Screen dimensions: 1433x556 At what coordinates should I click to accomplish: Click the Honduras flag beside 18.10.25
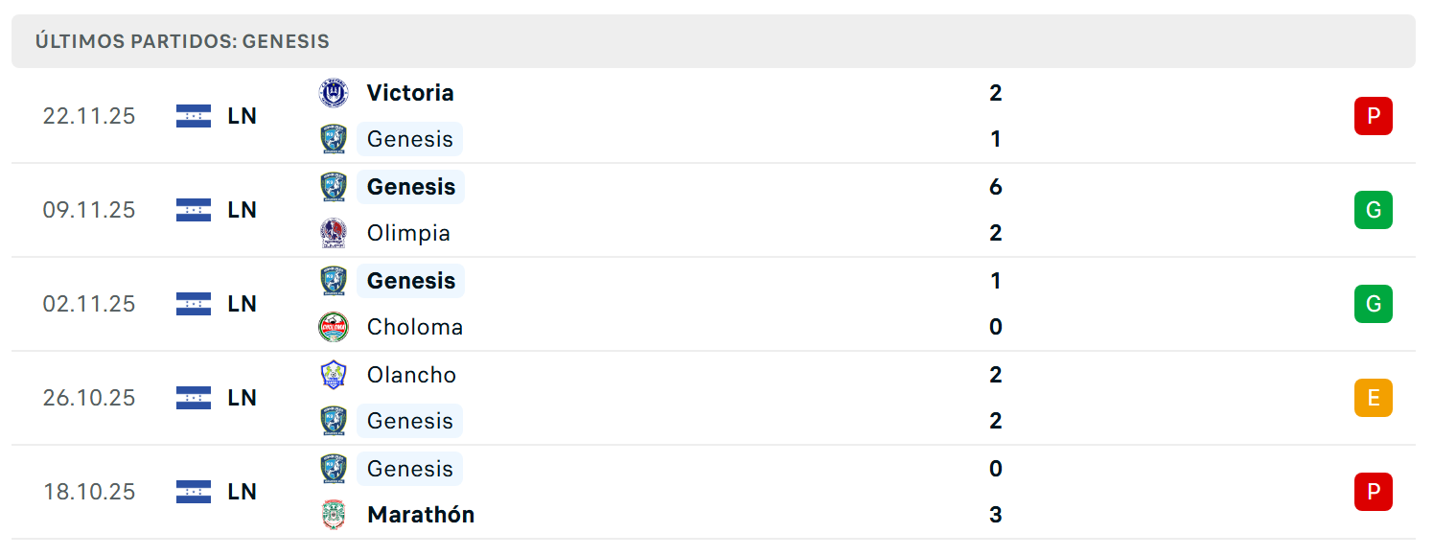pyautogui.click(x=194, y=492)
